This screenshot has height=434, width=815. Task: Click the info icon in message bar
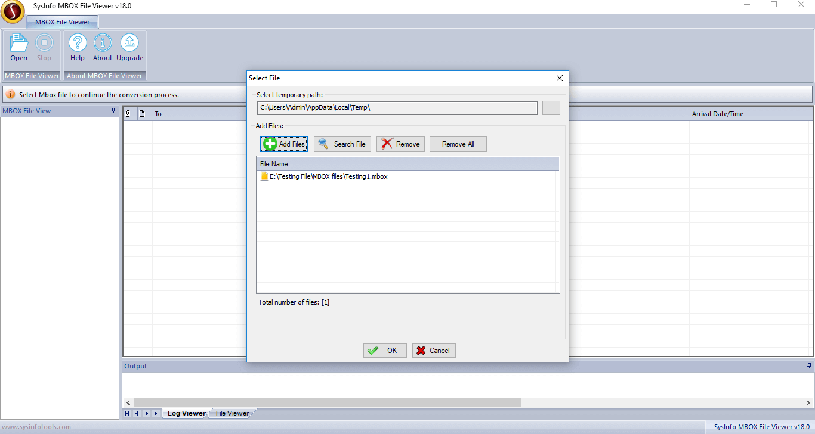[11, 94]
